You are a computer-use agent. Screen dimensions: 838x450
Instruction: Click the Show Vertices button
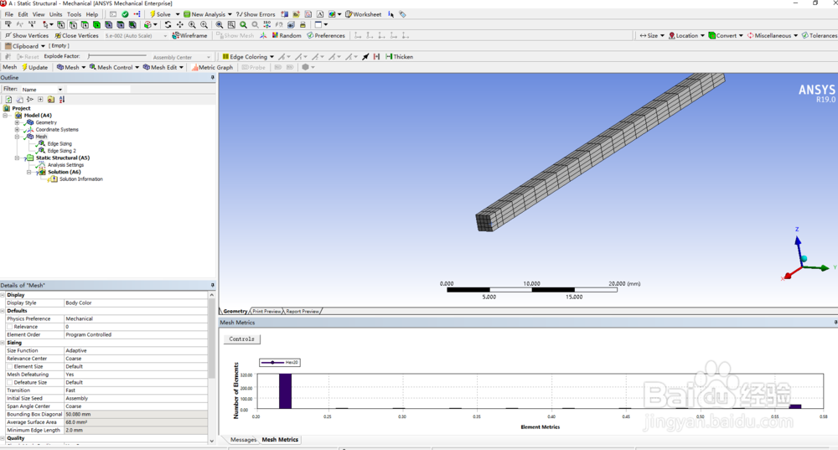tap(27, 36)
